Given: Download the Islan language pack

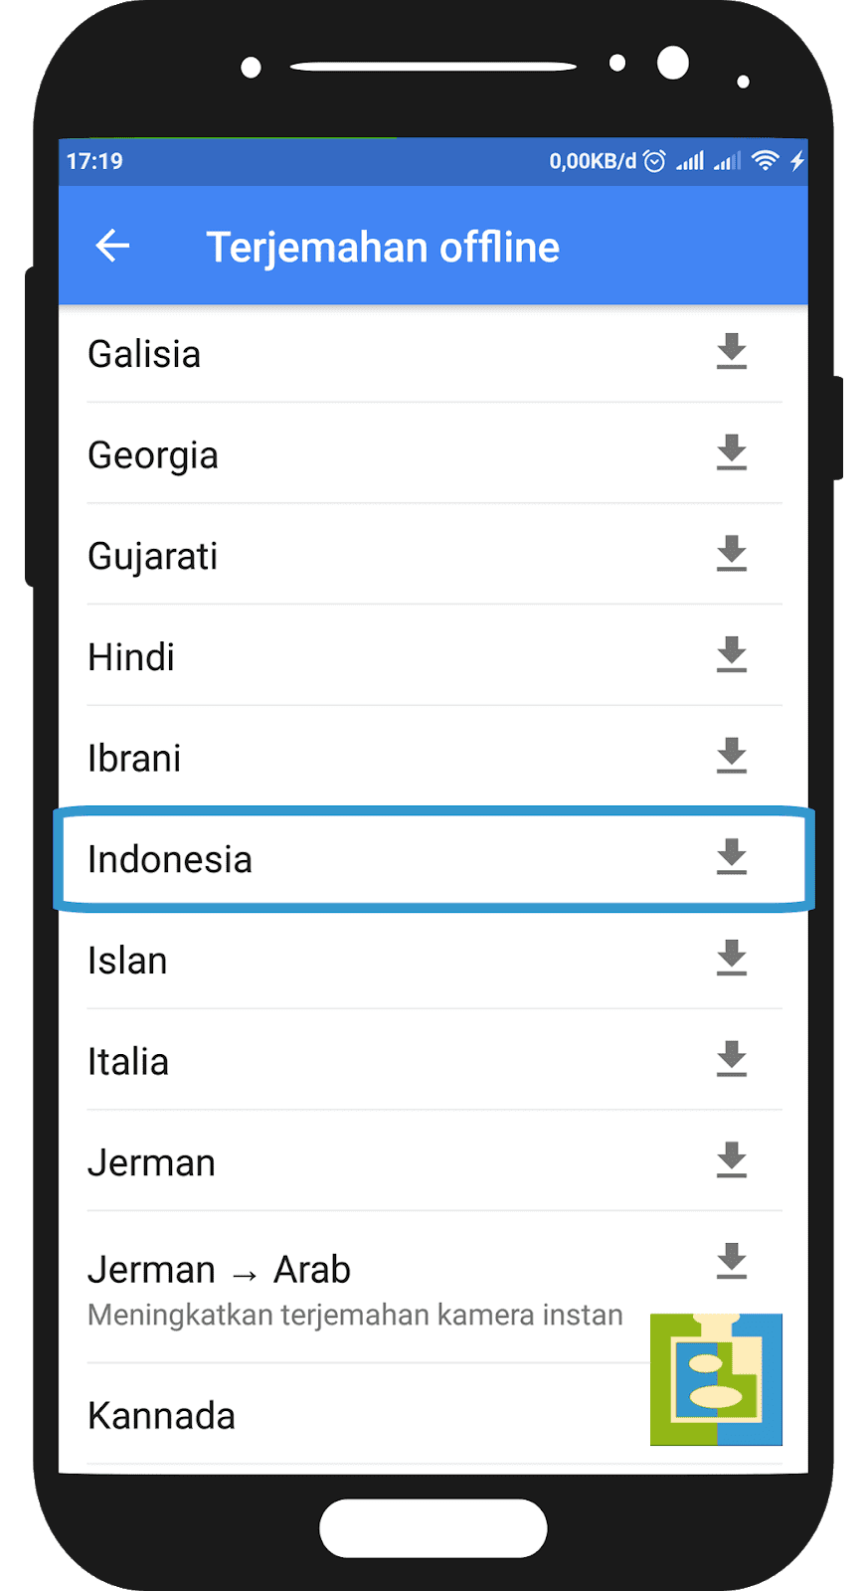Looking at the screenshot, I should click(x=732, y=959).
